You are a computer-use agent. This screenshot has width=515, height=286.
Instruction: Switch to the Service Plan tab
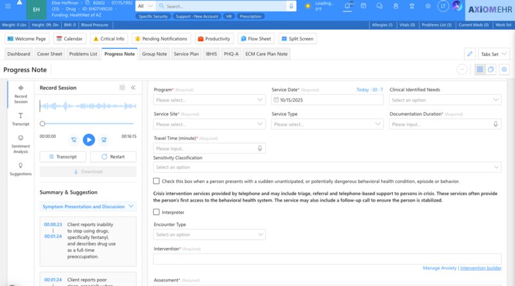(186, 54)
